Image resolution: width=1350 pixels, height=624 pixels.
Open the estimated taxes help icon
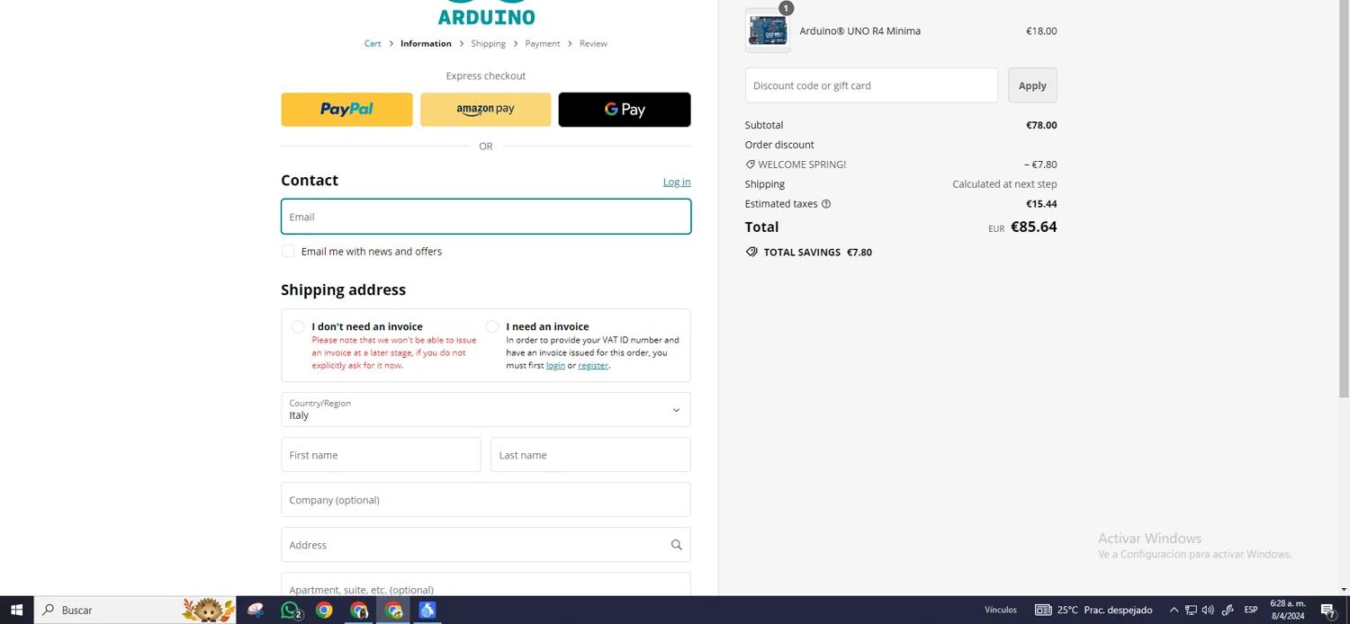tap(826, 204)
